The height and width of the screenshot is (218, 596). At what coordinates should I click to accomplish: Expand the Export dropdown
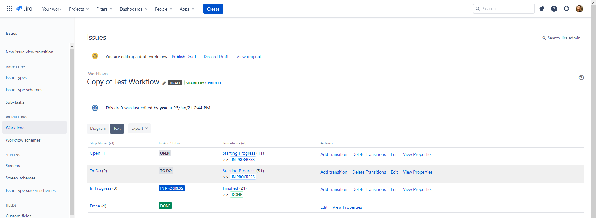(139, 129)
